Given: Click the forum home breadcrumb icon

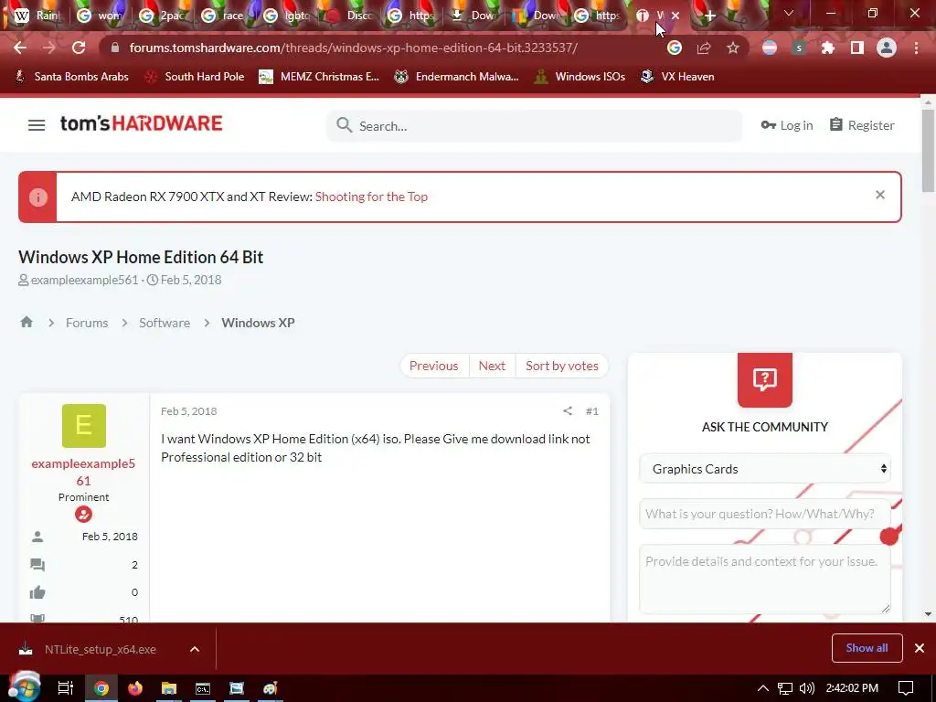Looking at the screenshot, I should click(27, 323).
